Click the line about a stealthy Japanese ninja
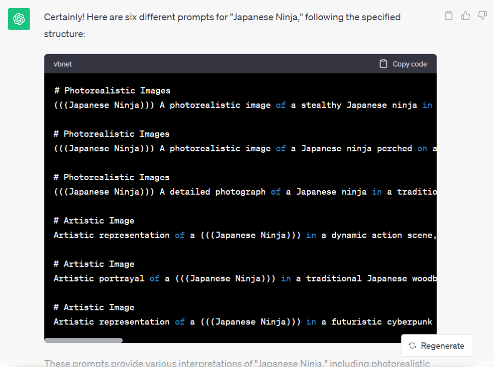The width and height of the screenshot is (494, 367). pos(243,105)
